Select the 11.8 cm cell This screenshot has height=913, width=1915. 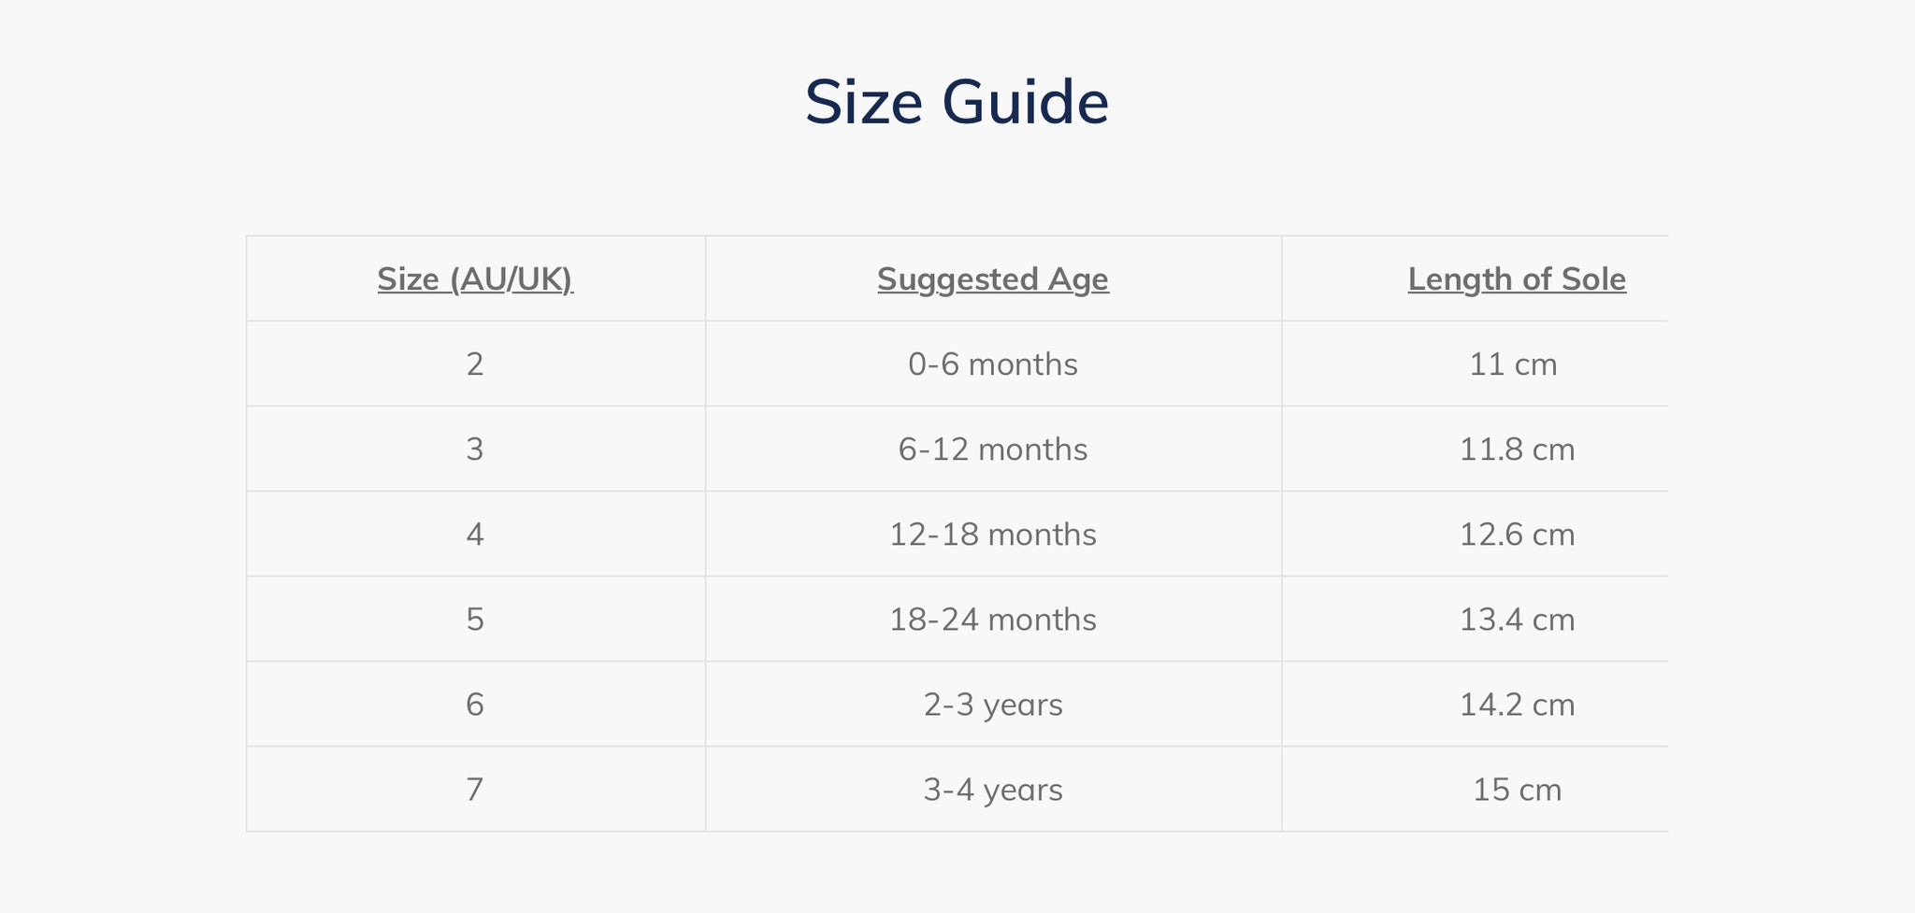coord(1517,449)
